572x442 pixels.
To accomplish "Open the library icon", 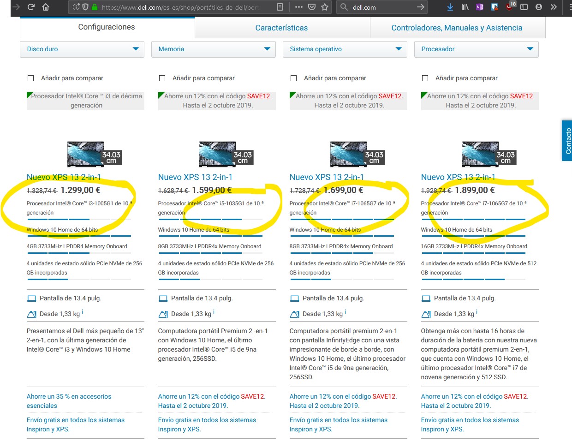I will coord(465,7).
